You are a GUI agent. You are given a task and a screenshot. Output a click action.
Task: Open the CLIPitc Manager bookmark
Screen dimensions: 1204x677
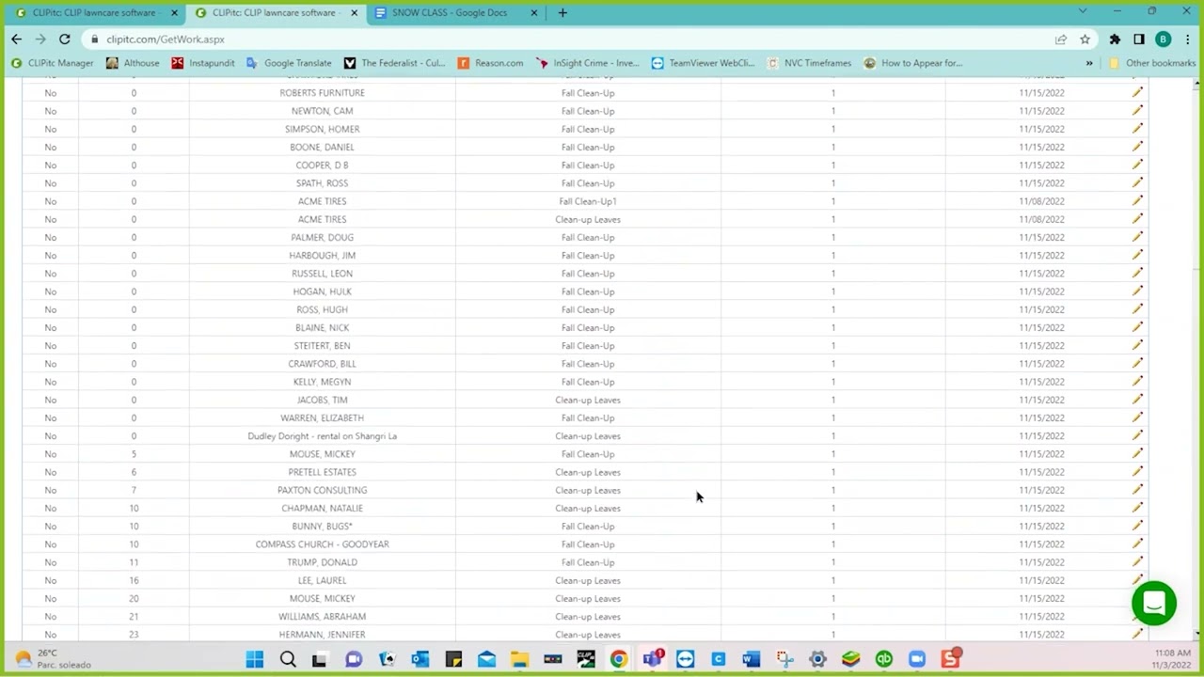(53, 63)
